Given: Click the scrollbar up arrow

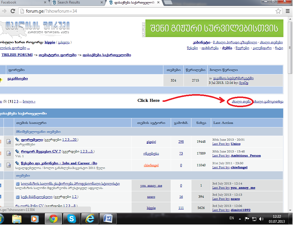Looking at the screenshot, I should [x=290, y=19].
